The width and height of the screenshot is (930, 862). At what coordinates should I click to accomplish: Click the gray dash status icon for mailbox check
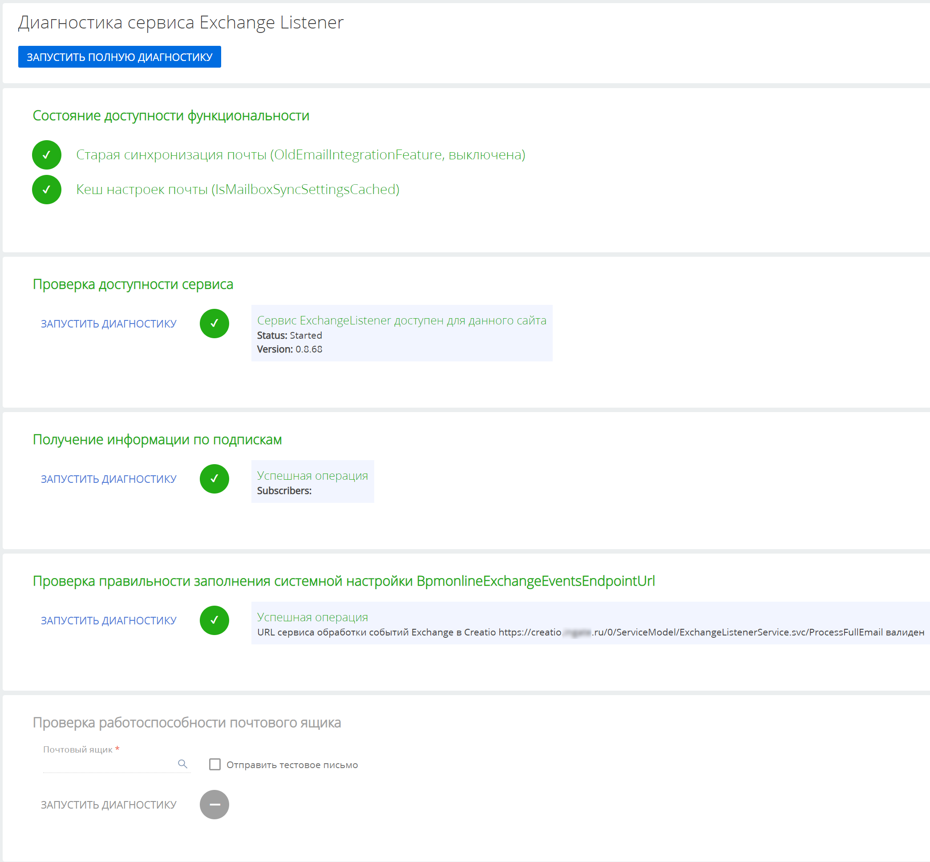coord(214,805)
